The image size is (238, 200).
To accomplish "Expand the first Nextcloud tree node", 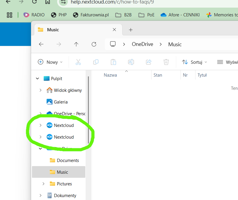I will point(40,125).
